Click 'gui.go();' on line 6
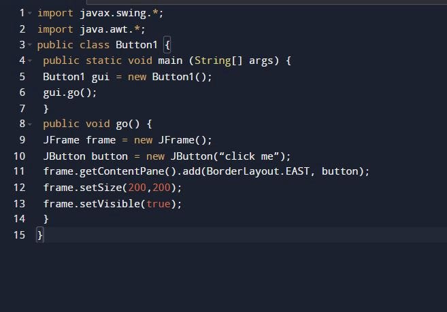 pos(70,93)
